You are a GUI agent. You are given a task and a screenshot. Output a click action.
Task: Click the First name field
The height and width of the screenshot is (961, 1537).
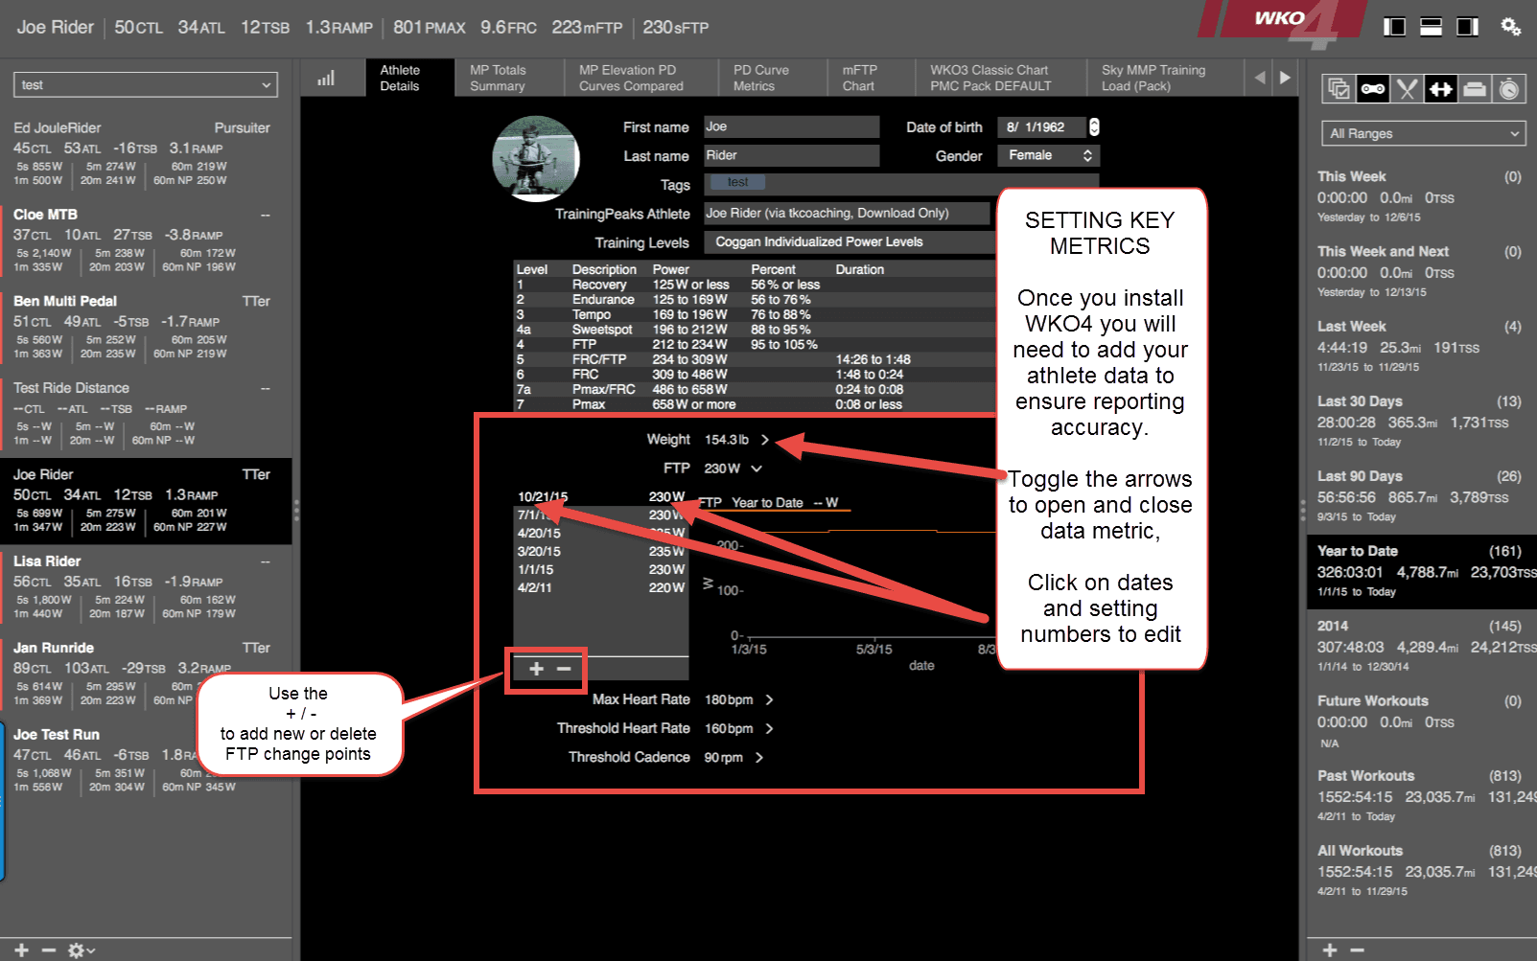(x=792, y=126)
